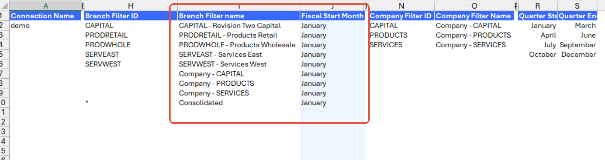Select column O header

coord(474,6)
